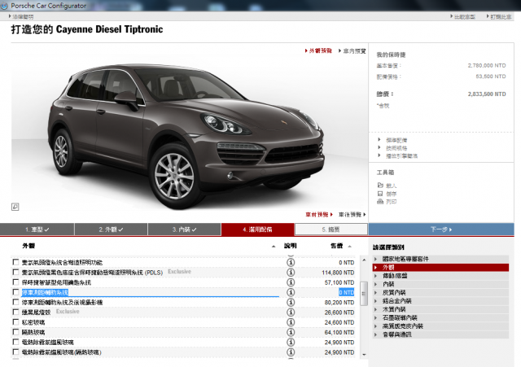Click the save disk icon in toolbox
521x367 pixels.
(380, 194)
